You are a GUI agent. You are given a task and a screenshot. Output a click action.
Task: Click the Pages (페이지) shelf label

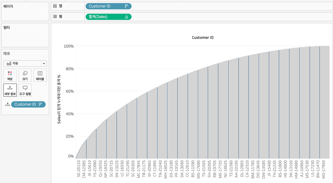coord(8,6)
